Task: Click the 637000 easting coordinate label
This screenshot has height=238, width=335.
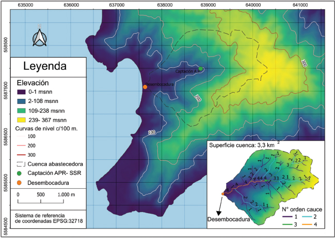Action: (117, 5)
